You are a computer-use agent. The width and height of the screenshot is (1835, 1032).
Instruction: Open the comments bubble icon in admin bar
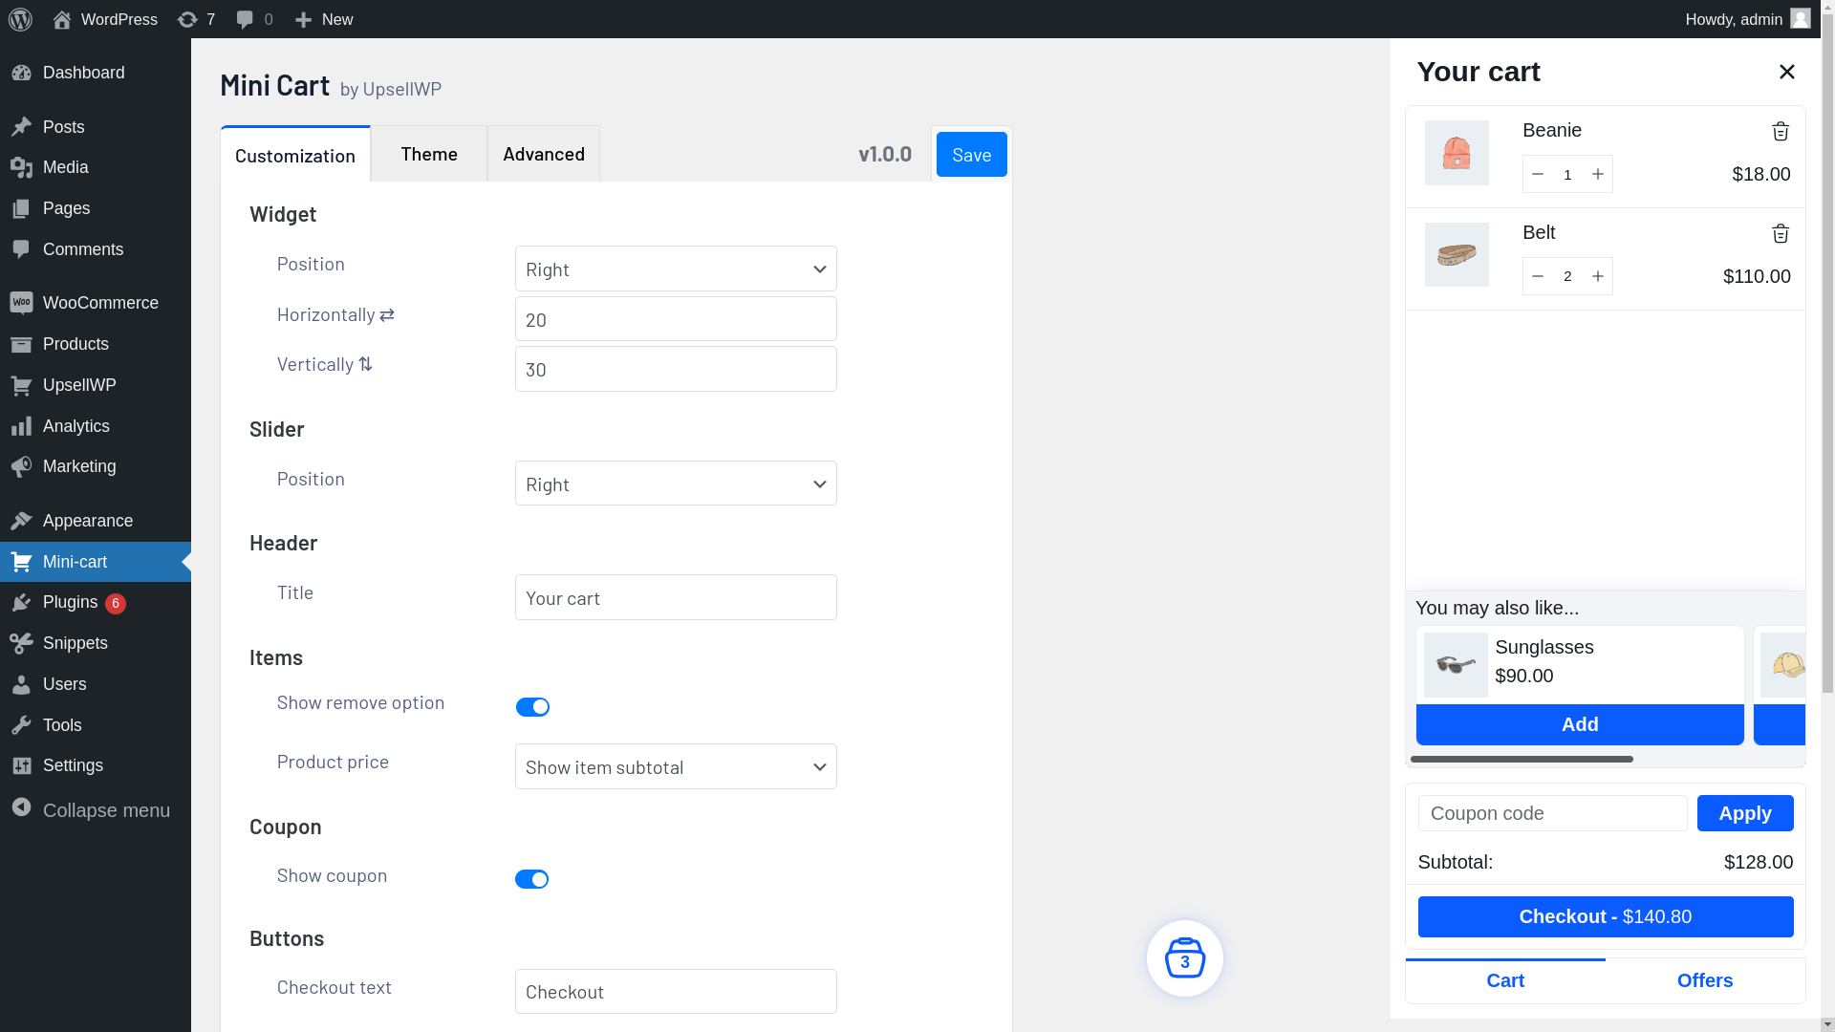tap(245, 19)
